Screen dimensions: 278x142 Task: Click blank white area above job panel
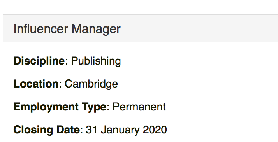[x=139, y=7]
